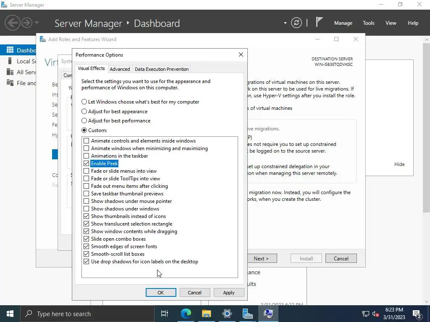Click OK in Performance Options
This screenshot has width=430, height=322.
[161, 292]
